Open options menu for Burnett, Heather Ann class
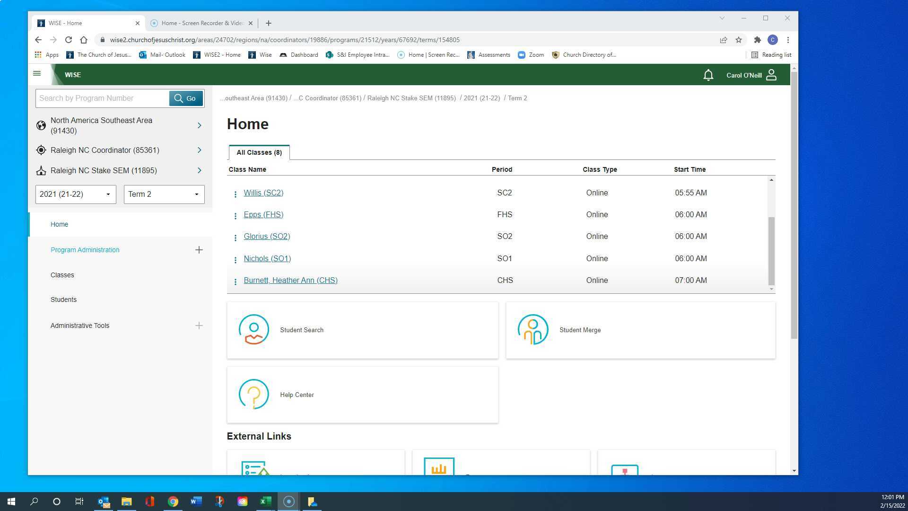Viewport: 908px width, 511px height. [x=236, y=282]
